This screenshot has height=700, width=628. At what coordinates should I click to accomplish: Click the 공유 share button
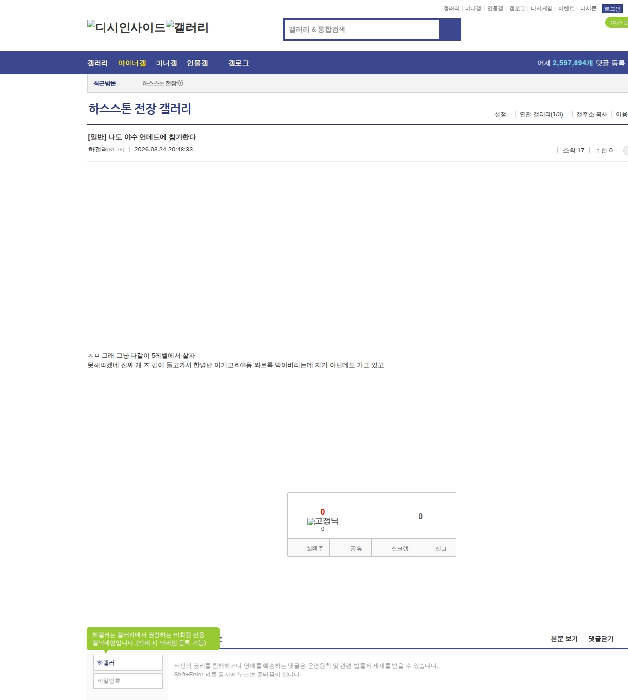tap(356, 549)
